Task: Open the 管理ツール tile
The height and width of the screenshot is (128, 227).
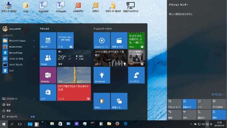Action: click(119, 101)
